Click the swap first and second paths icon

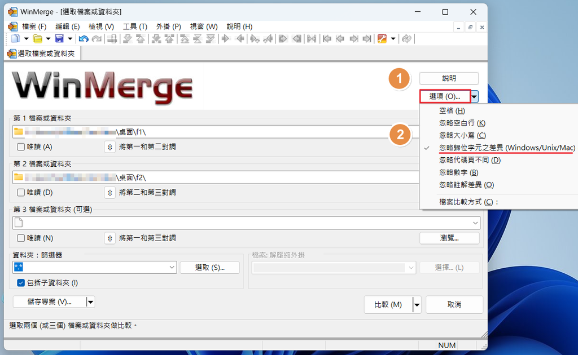(x=110, y=147)
